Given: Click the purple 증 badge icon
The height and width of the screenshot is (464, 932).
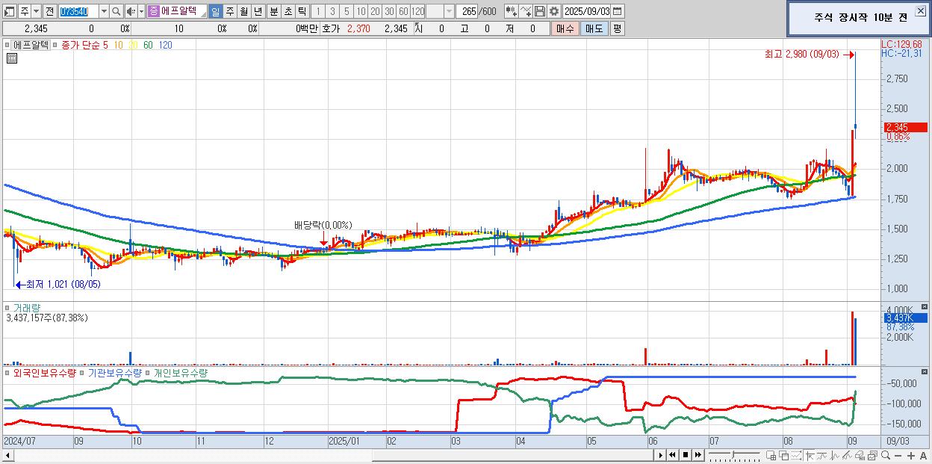Looking at the screenshot, I should [x=153, y=11].
